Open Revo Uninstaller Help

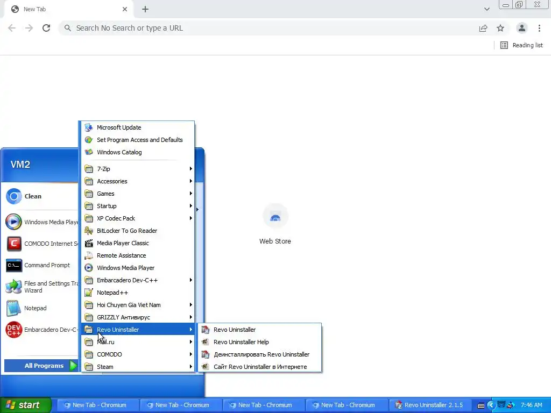pyautogui.click(x=260, y=342)
